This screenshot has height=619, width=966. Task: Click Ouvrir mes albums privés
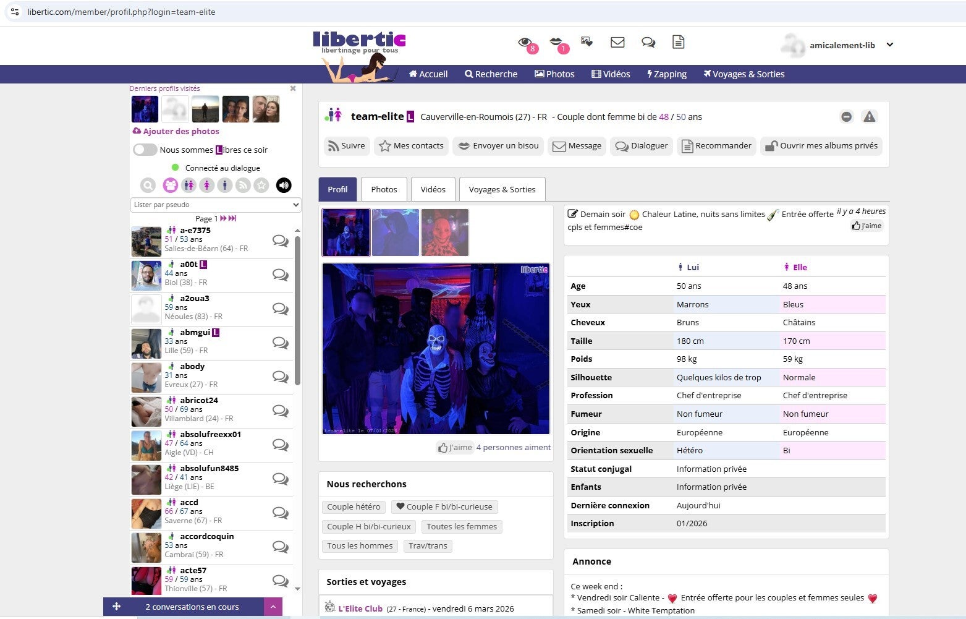(821, 146)
